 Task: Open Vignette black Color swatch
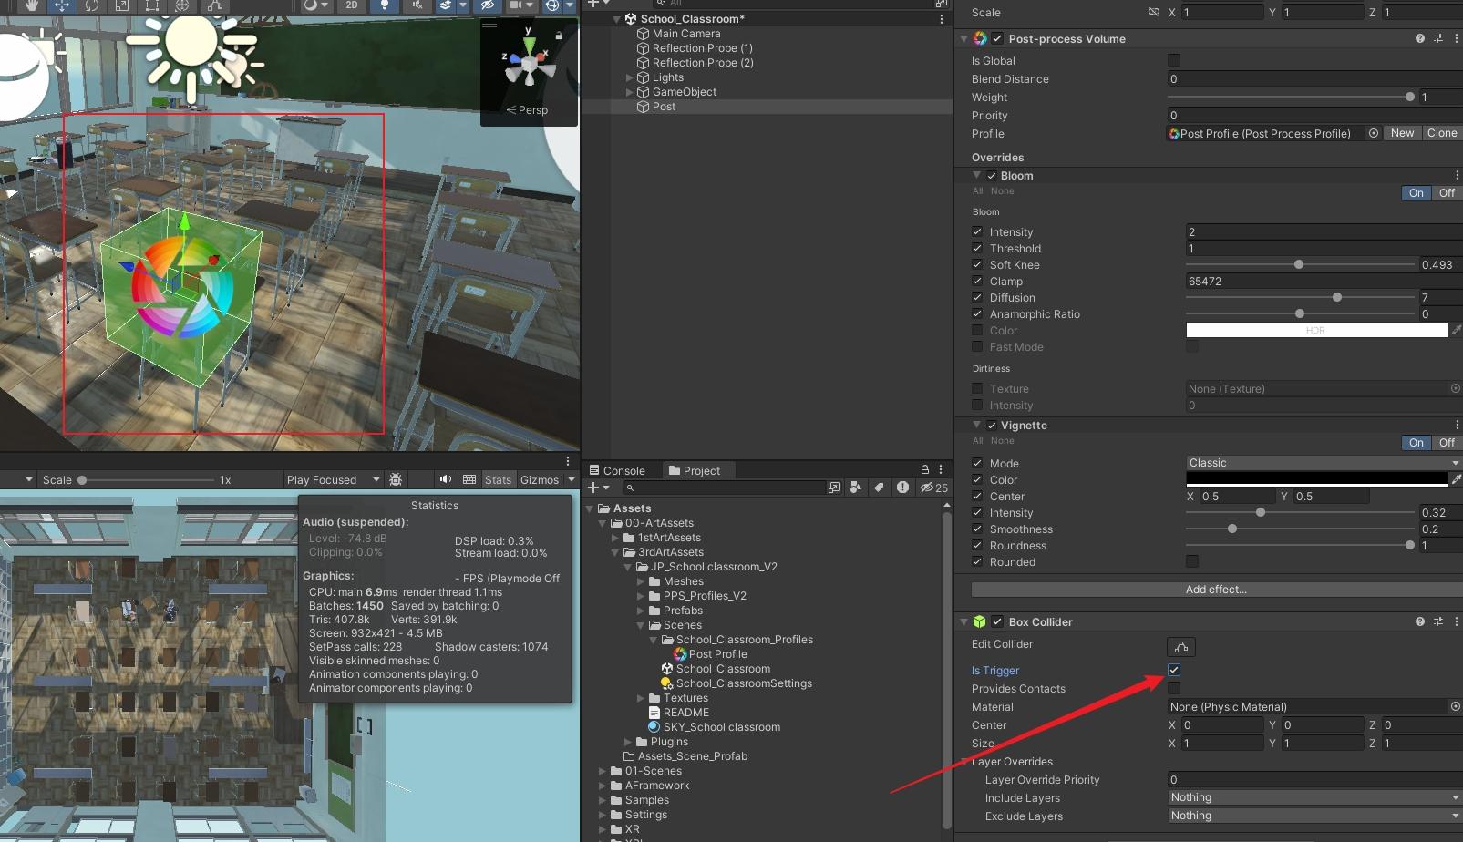pos(1316,479)
